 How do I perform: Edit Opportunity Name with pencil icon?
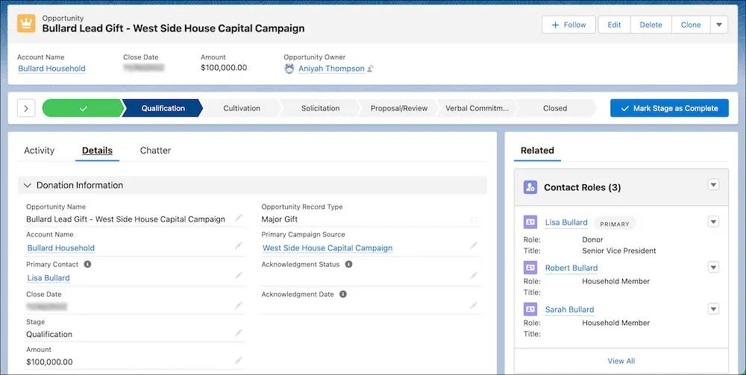click(239, 218)
